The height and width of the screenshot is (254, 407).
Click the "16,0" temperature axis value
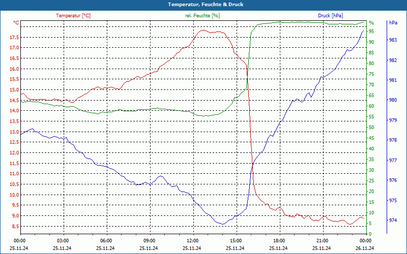14,69
